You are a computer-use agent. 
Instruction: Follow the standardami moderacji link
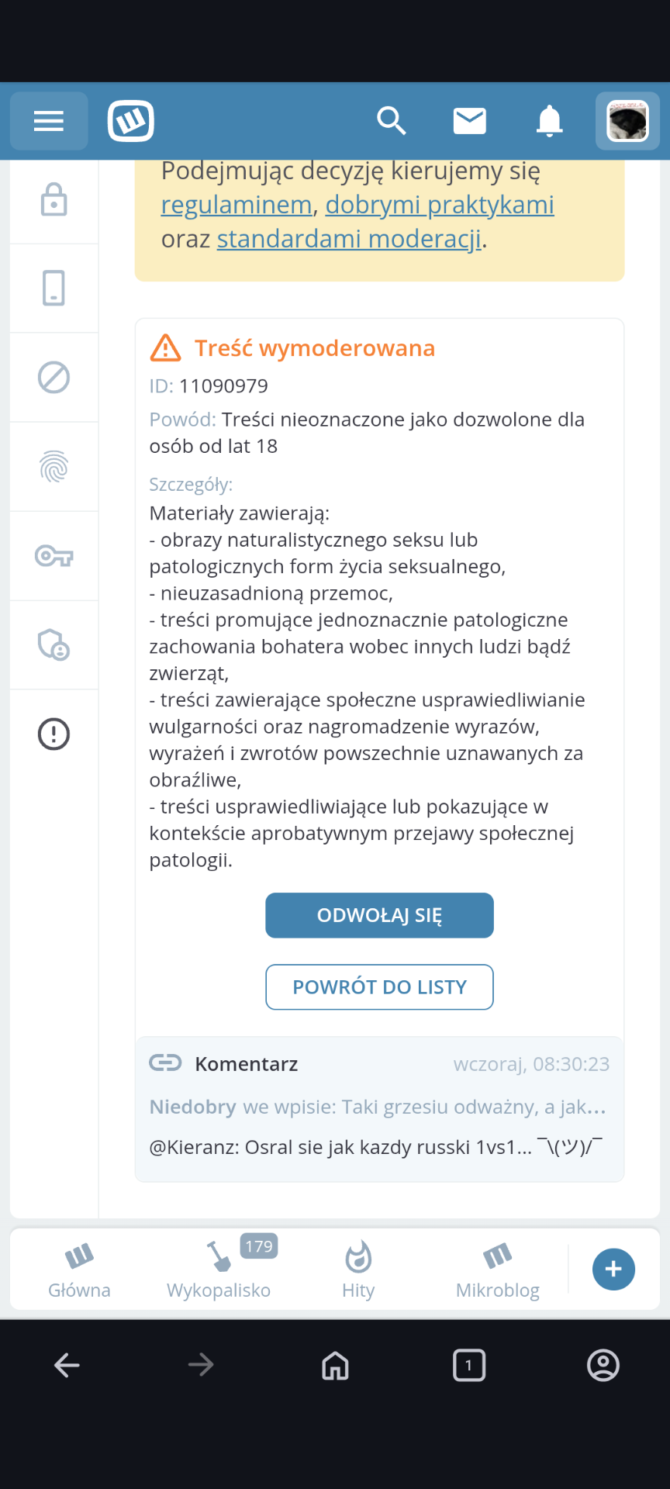[x=349, y=239]
